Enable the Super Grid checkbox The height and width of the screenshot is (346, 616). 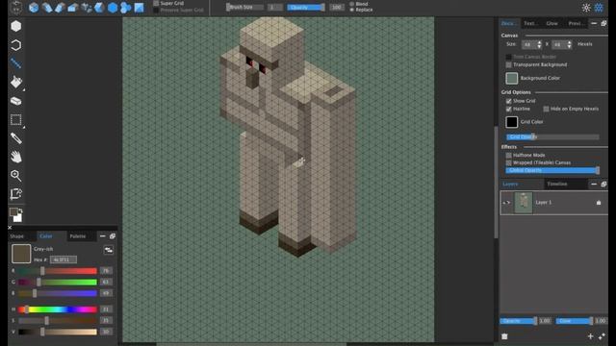tap(156, 3)
